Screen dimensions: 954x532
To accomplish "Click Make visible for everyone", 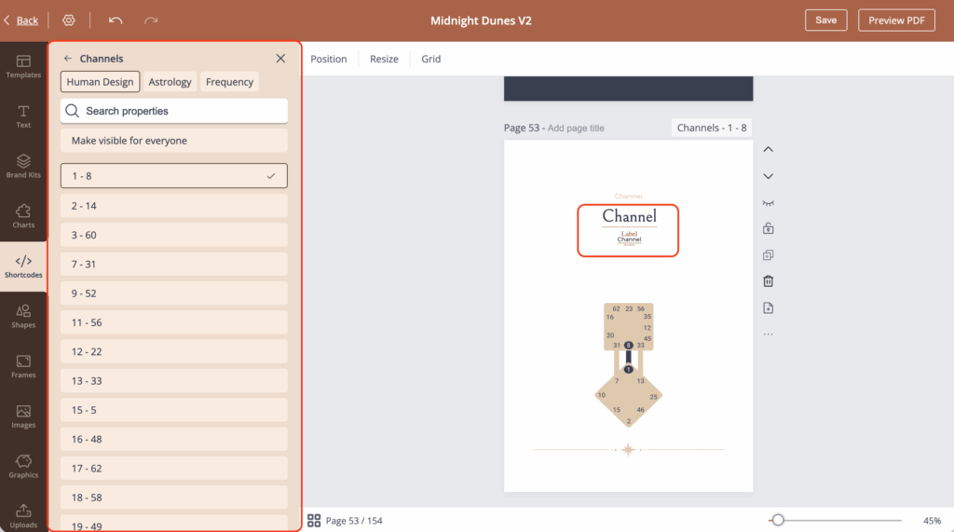I will pos(173,141).
